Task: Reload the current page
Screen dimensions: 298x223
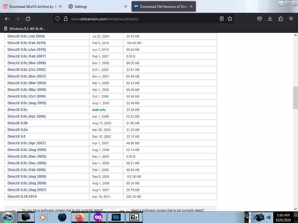Action: [x=28, y=19]
